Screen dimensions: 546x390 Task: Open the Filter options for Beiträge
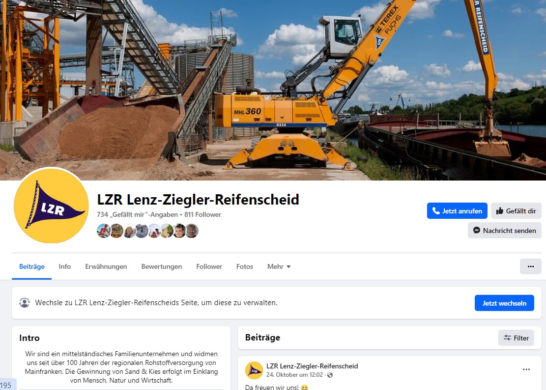516,338
